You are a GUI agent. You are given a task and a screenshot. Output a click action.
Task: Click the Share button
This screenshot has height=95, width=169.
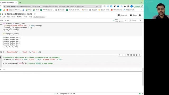click(133, 15)
